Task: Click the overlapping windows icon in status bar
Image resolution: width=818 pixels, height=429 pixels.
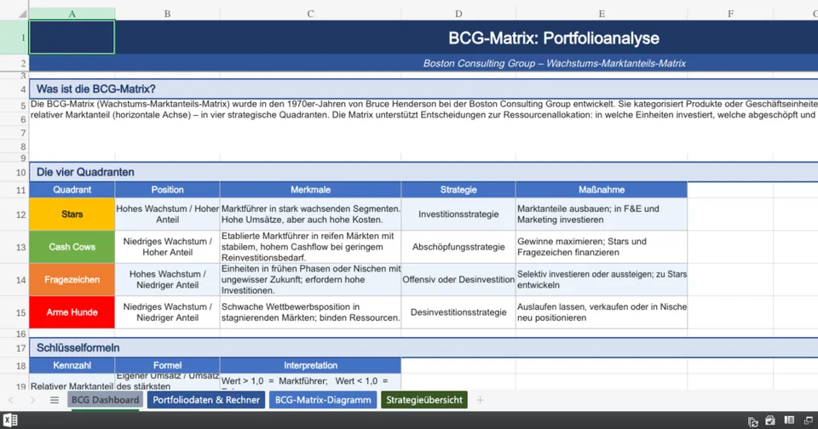Action: click(809, 420)
